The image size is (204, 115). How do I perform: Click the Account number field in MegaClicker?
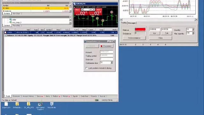click(x=106, y=52)
